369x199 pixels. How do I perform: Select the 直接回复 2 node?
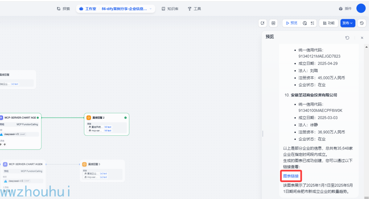(107, 124)
